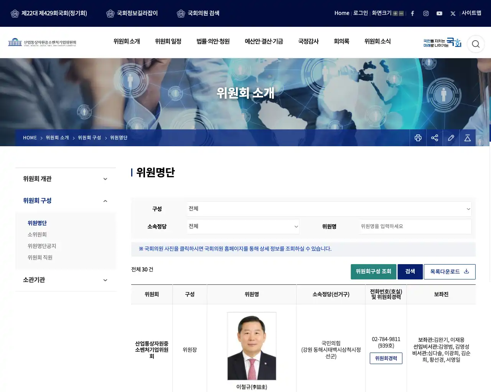
Task: Open the Instagram icon link
Action: 426,13
